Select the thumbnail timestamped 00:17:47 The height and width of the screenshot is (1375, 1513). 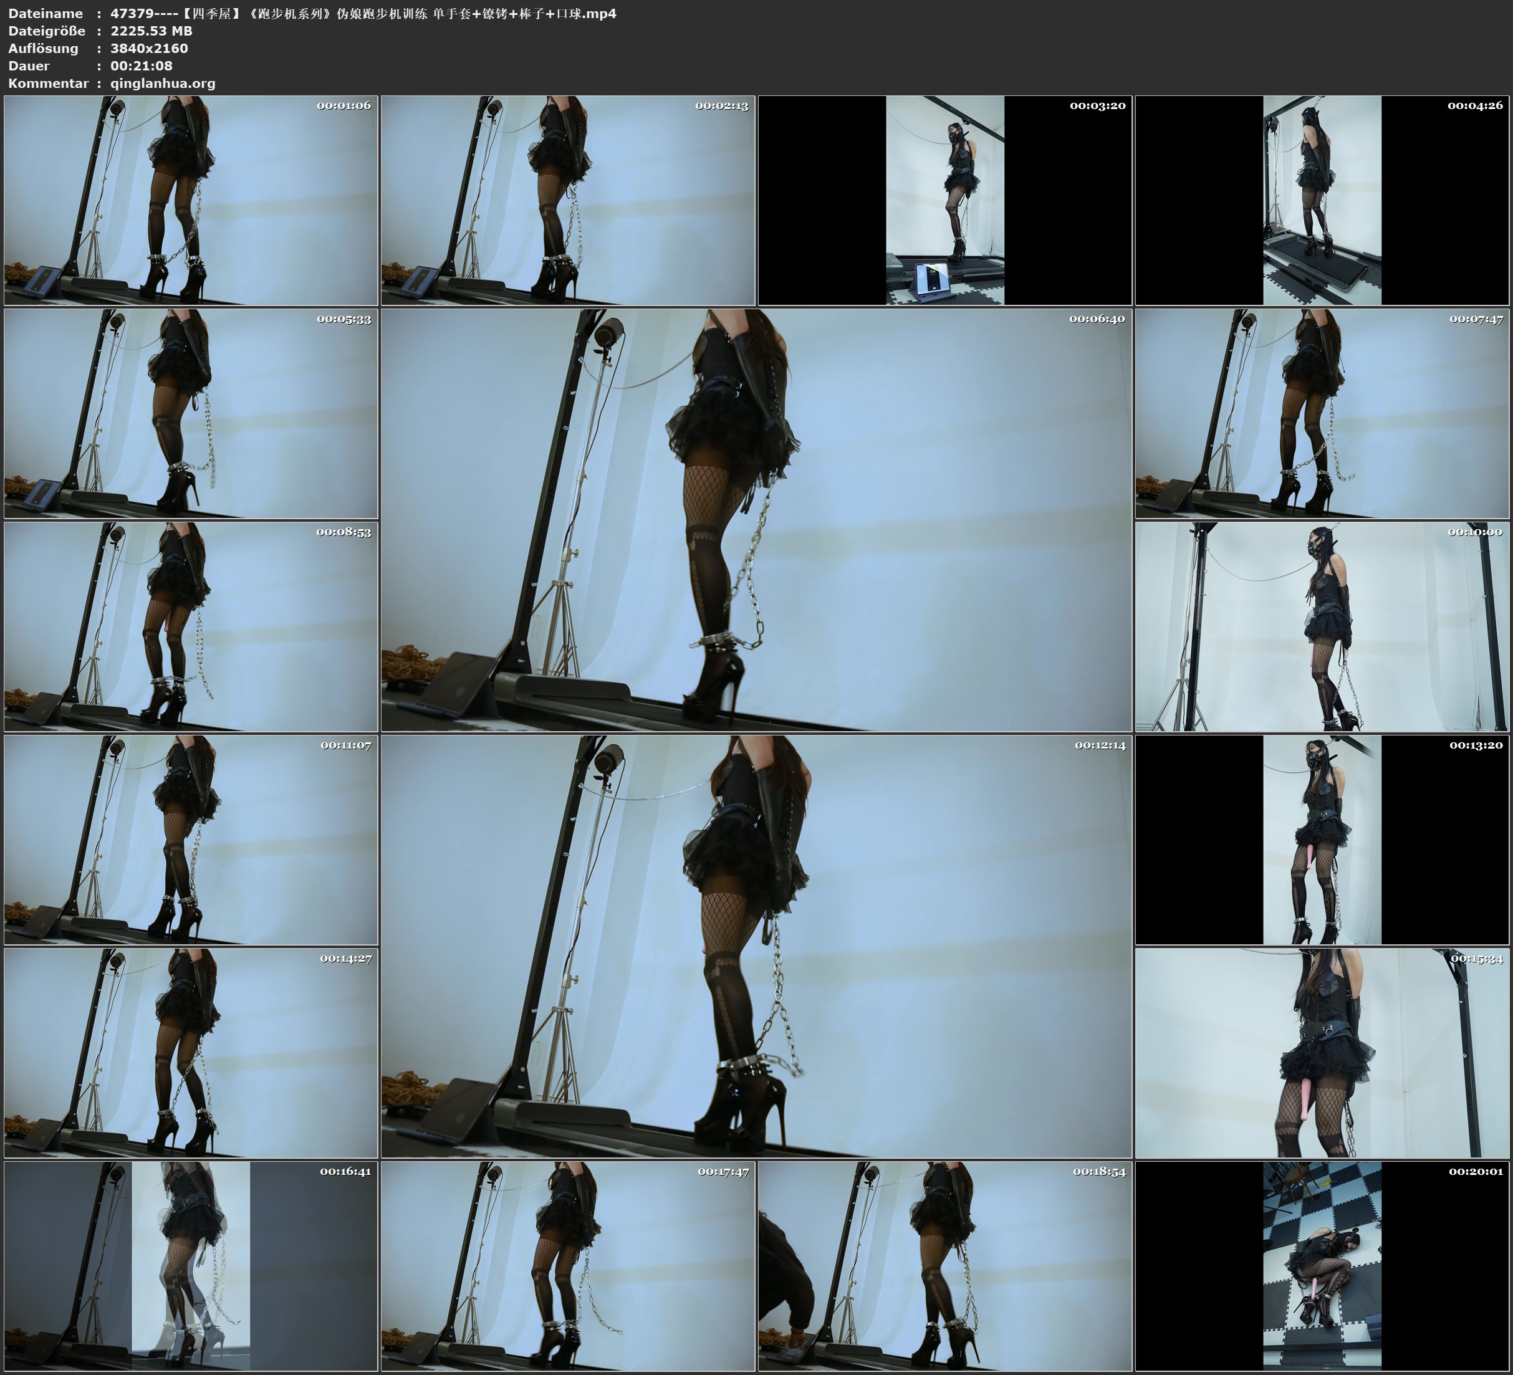coord(568,1265)
